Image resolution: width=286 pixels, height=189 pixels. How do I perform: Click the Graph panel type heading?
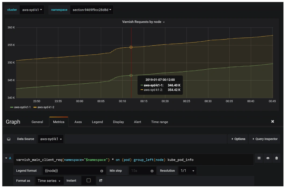[13, 122]
